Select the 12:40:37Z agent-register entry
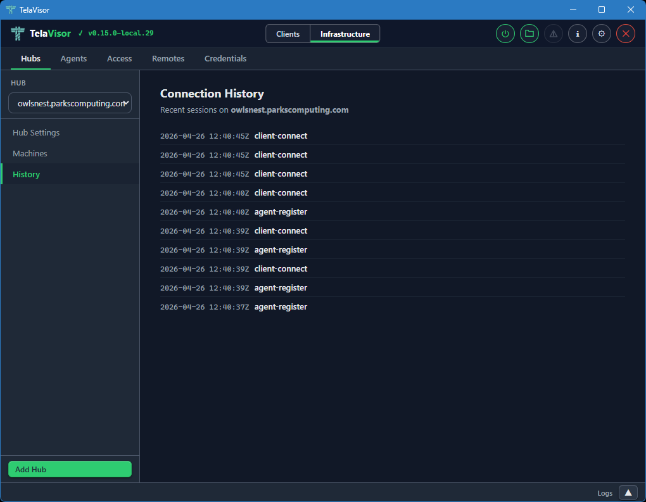This screenshot has height=502, width=646. click(392, 307)
